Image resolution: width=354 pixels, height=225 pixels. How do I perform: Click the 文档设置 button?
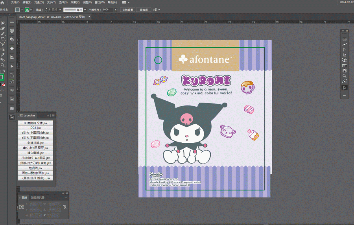pos(128,10)
